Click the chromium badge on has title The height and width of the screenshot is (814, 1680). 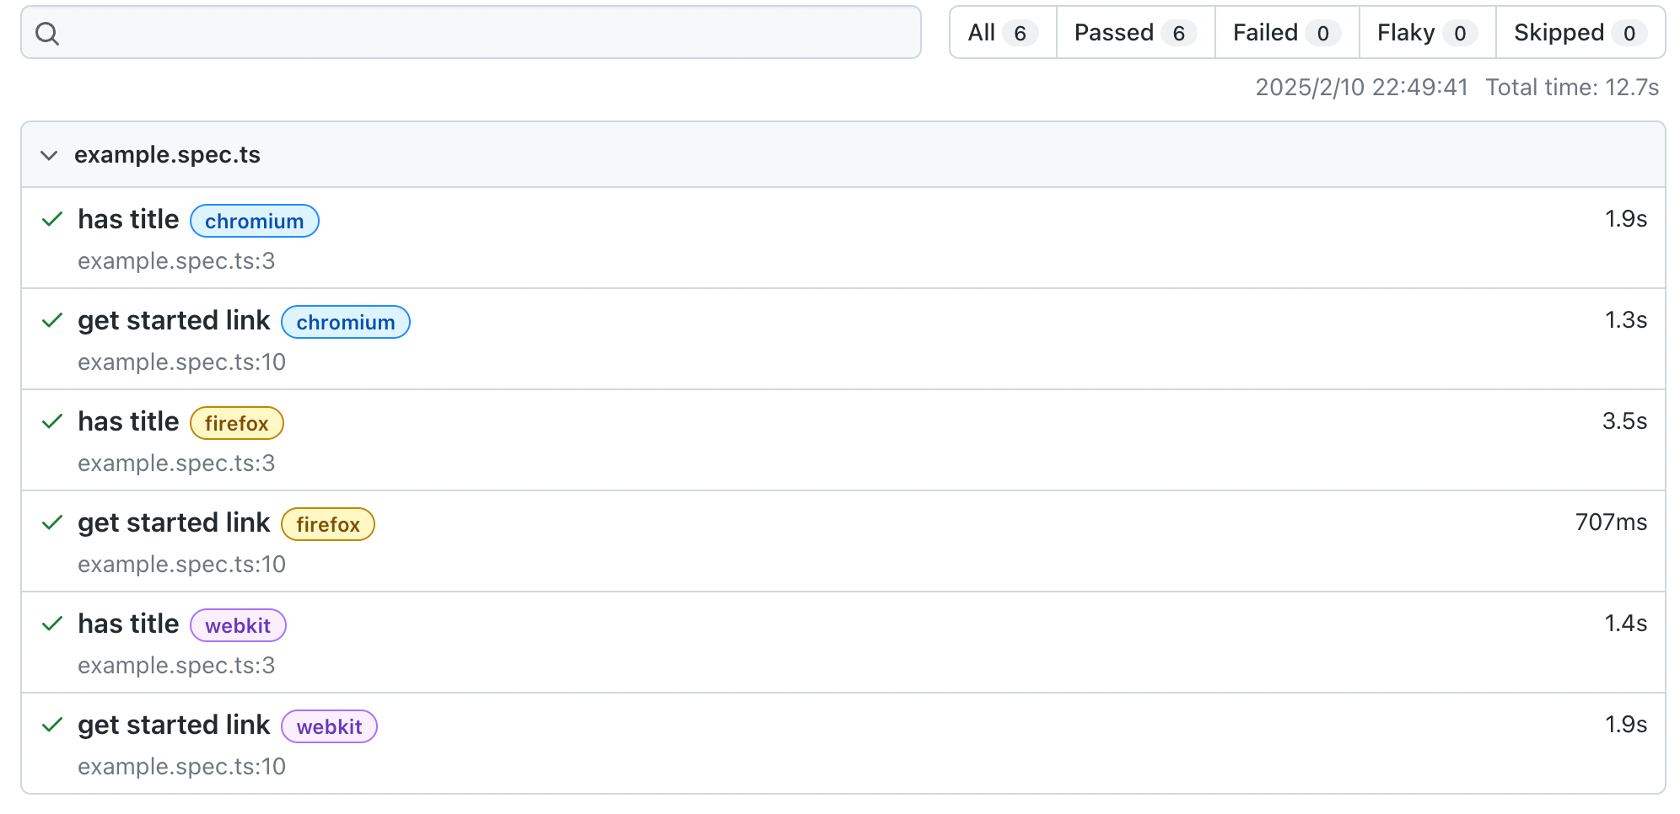254,221
